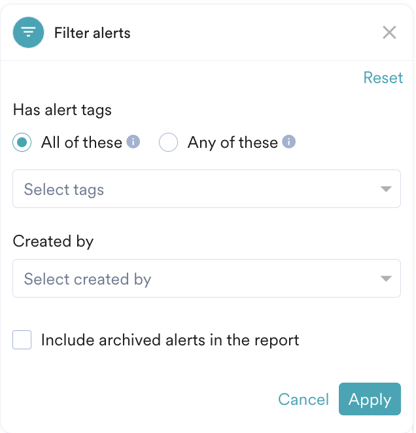416x433 pixels.
Task: Apply the alert filters
Action: [370, 399]
